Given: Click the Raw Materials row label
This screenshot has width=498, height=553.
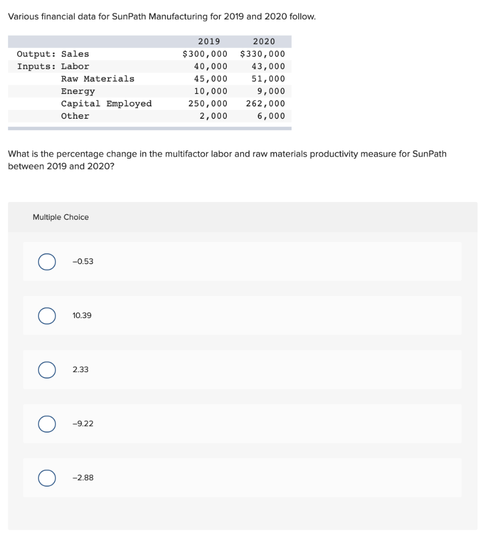Looking at the screenshot, I should click(x=97, y=78).
